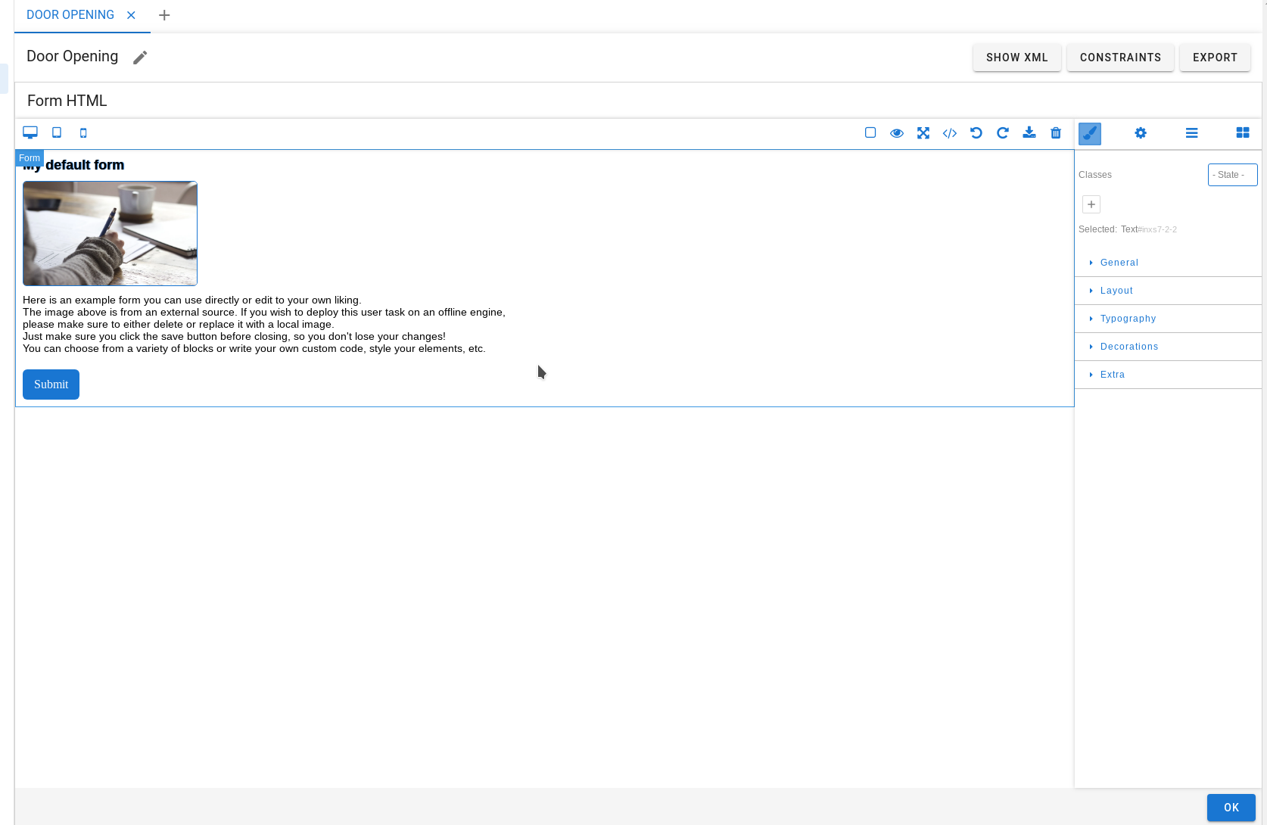Expand the Decorations section
The width and height of the screenshot is (1267, 825).
point(1129,347)
